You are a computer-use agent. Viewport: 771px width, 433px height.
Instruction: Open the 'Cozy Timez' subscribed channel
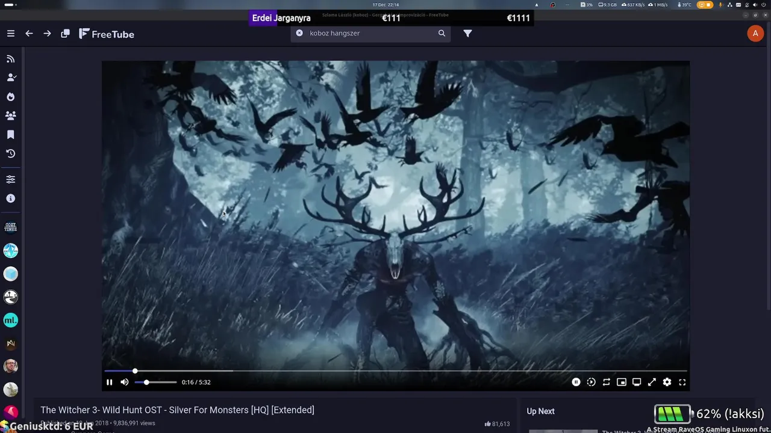click(x=11, y=227)
